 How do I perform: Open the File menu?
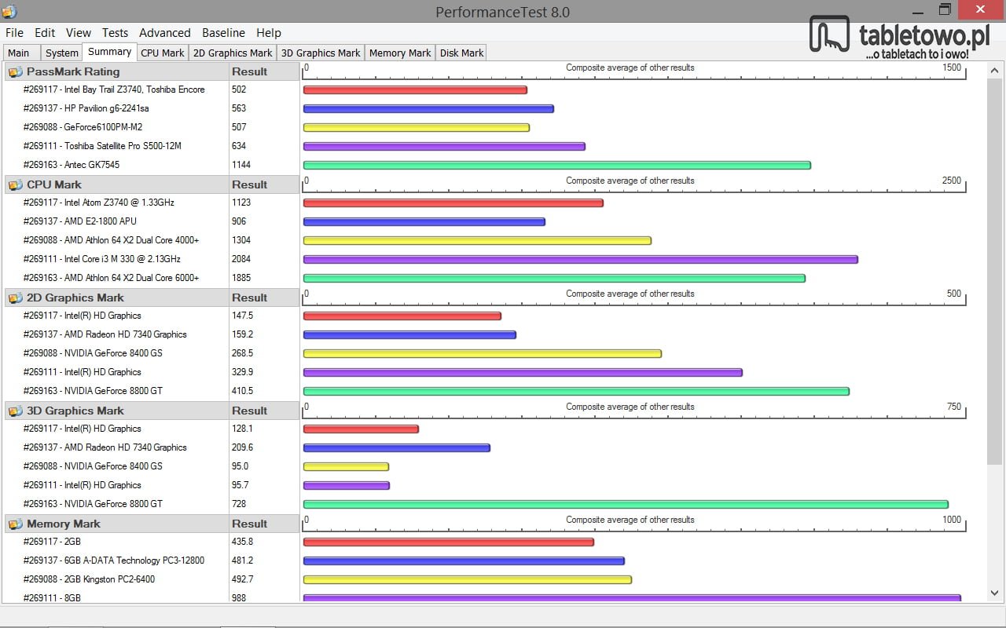(14, 33)
